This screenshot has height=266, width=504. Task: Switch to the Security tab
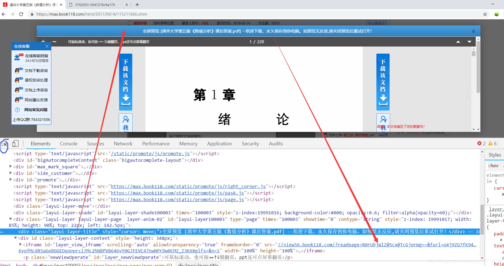250,144
